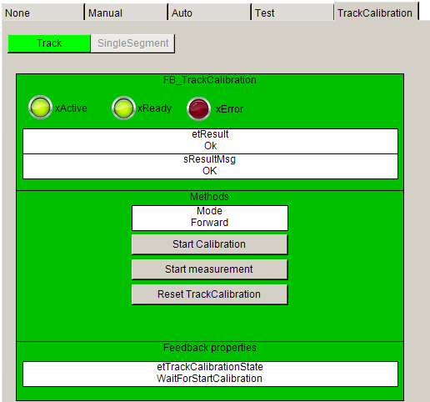The height and width of the screenshot is (402, 430).
Task: Toggle the SingleSegment mode button
Action: (132, 43)
